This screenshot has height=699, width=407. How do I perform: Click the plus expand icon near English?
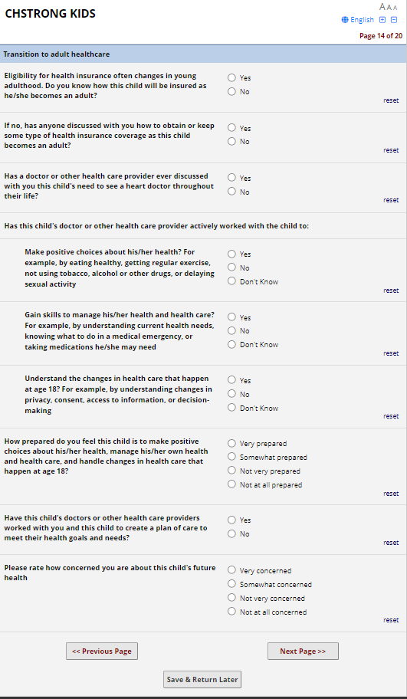tap(382, 20)
